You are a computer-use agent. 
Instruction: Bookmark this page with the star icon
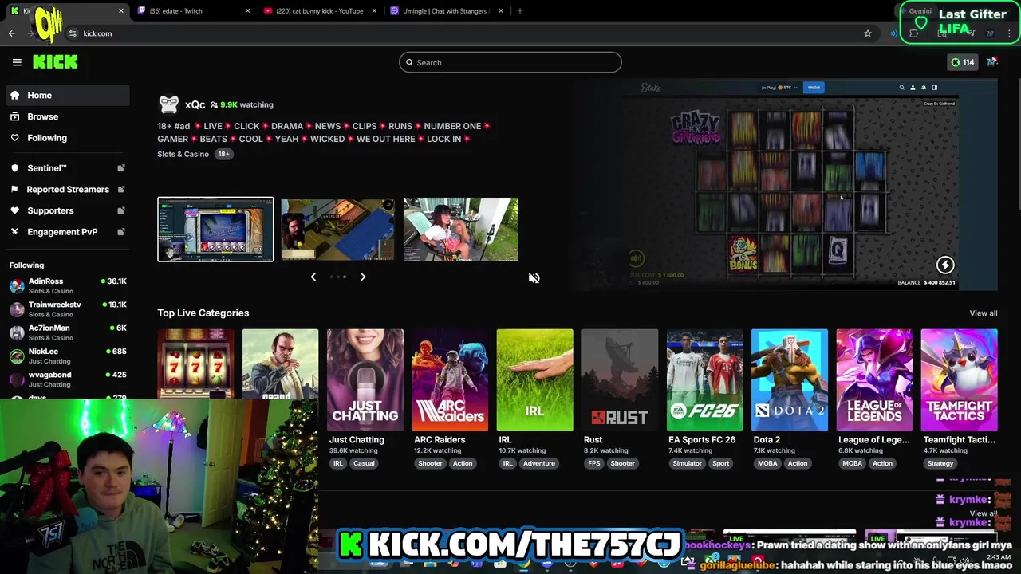(x=868, y=33)
